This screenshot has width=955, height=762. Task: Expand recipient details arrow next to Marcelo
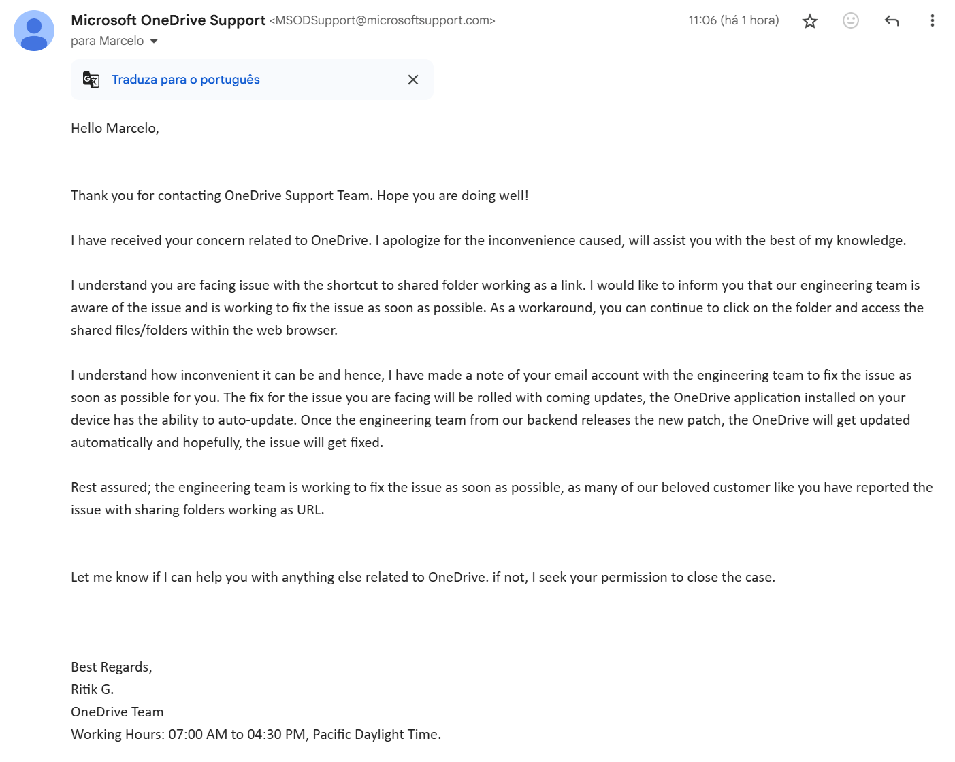point(154,42)
